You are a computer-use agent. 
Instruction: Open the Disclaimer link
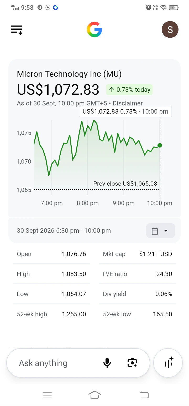pyautogui.click(x=128, y=103)
